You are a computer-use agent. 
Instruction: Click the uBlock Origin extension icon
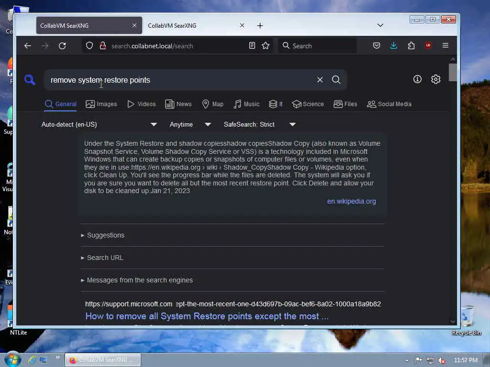(x=428, y=45)
